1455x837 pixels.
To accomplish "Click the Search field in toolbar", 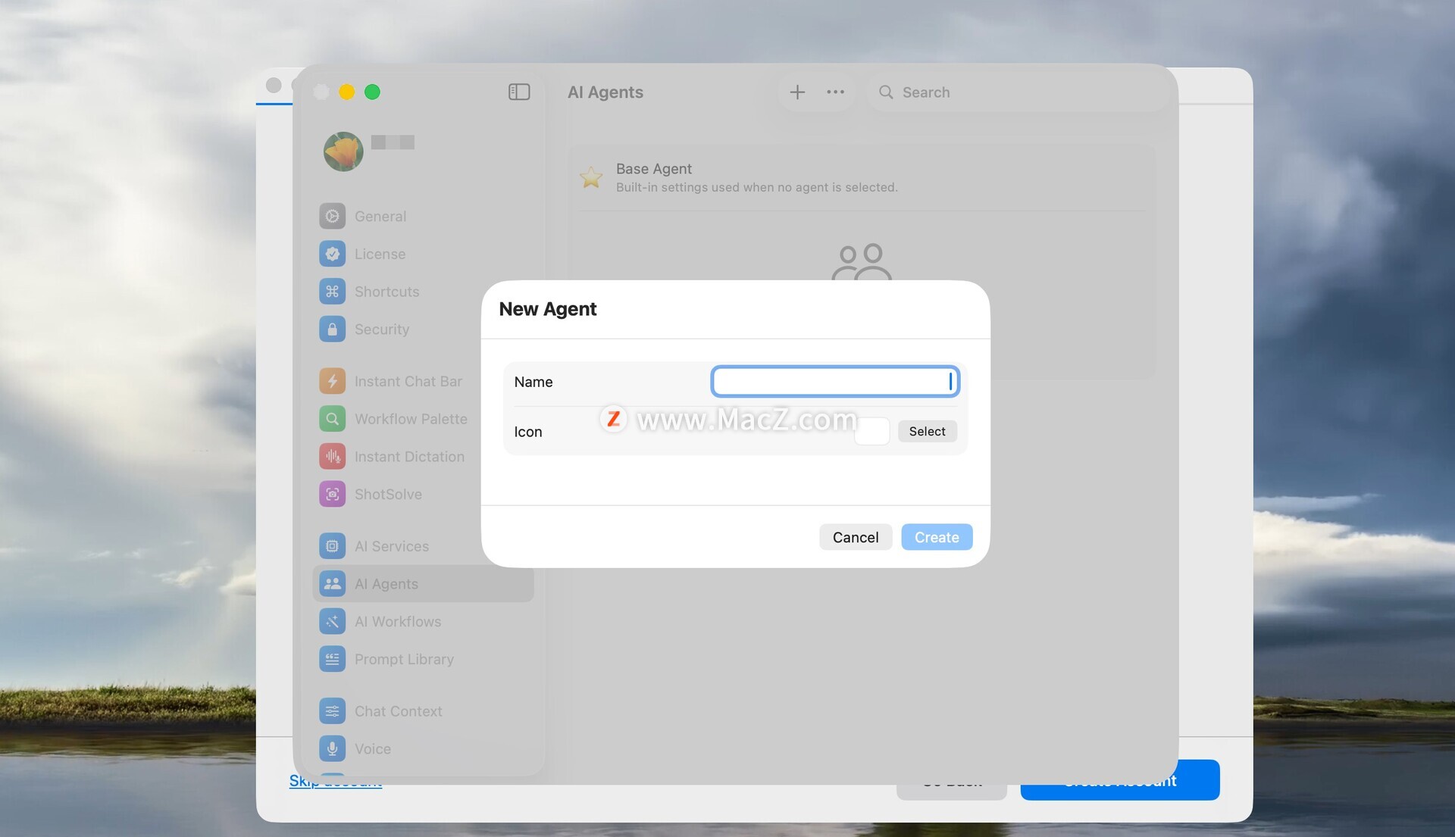I will tap(1015, 92).
